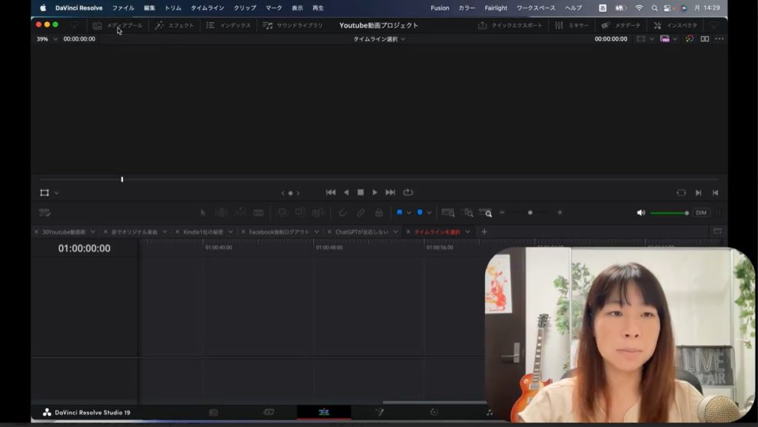The image size is (758, 427).
Task: Open the Media page icon
Action: click(213, 412)
